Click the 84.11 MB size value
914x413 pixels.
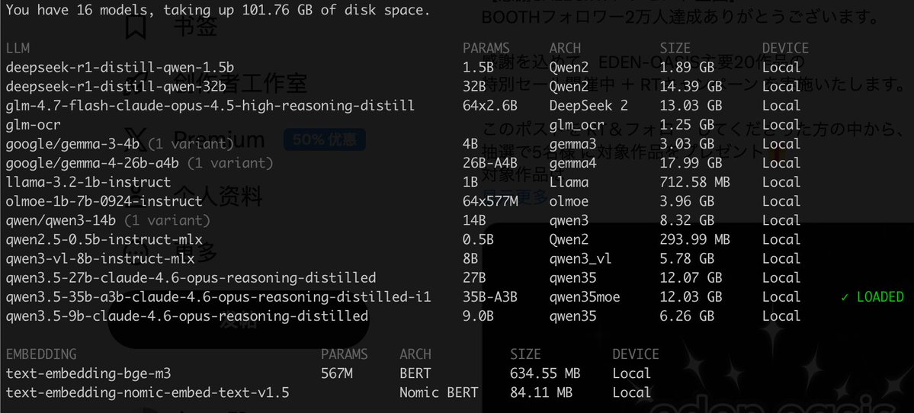click(541, 392)
